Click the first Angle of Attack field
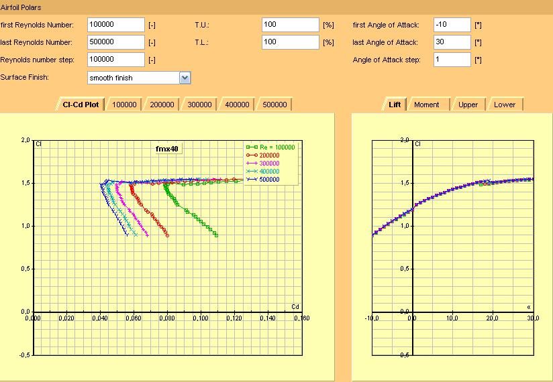Viewport: 553px width, 382px height. (x=452, y=25)
